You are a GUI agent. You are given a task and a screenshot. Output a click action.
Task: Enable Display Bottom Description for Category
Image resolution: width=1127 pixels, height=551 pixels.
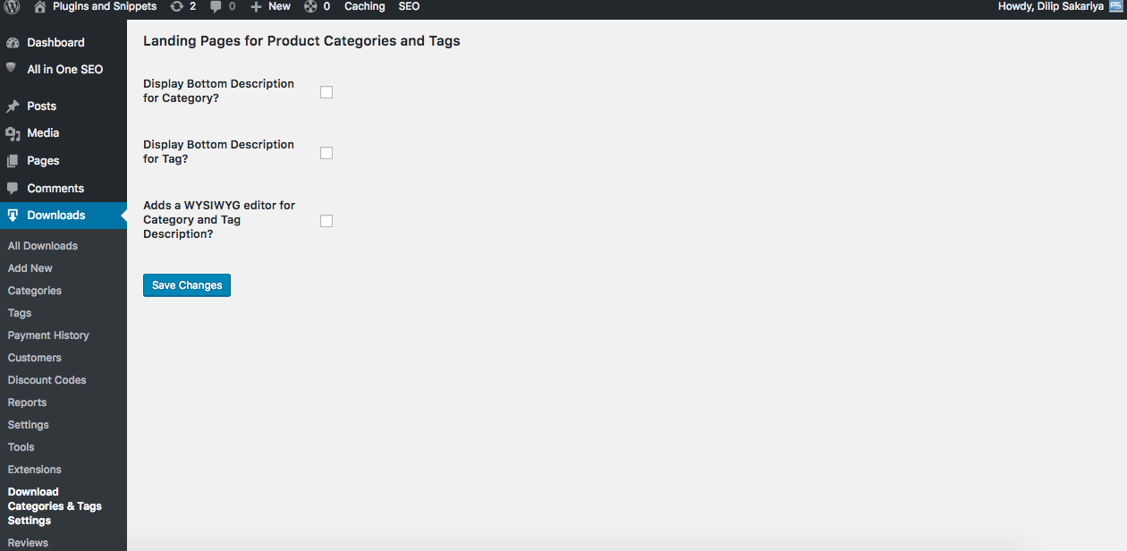pyautogui.click(x=326, y=92)
